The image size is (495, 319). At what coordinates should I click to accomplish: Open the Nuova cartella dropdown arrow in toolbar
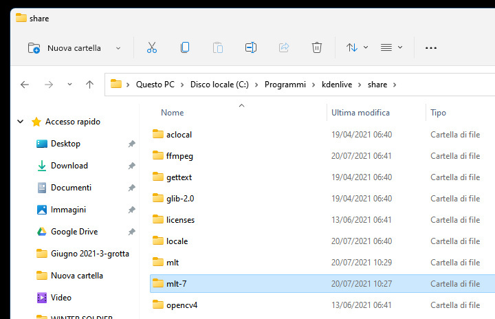pyautogui.click(x=118, y=48)
